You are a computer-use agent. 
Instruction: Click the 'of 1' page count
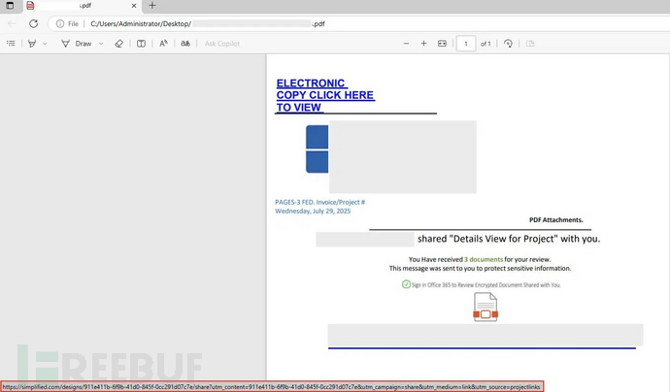(486, 44)
